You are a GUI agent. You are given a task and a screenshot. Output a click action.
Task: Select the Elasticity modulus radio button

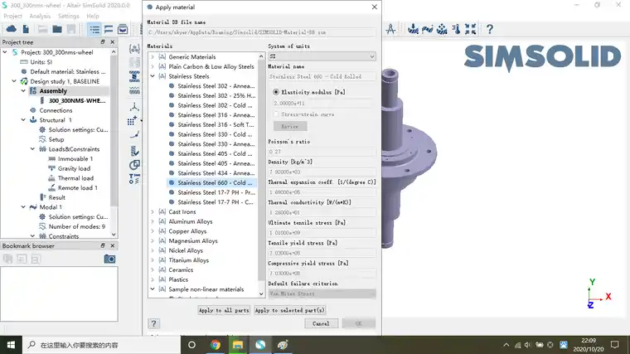coord(275,92)
